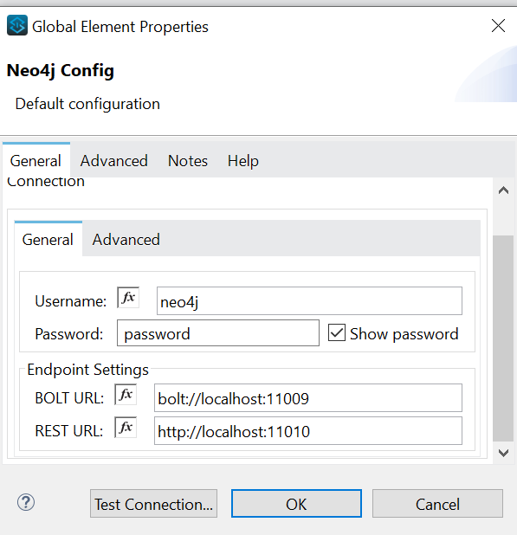Click the Default configuration text
This screenshot has width=517, height=535.
(87, 104)
